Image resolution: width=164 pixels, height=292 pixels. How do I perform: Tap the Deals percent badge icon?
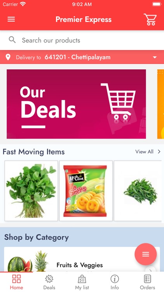click(x=49, y=279)
